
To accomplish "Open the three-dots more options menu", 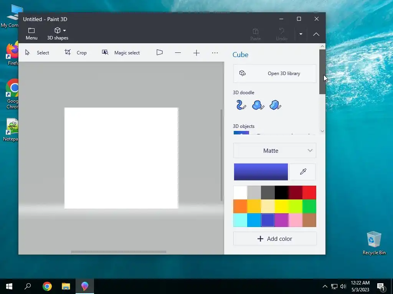I will coord(215,53).
